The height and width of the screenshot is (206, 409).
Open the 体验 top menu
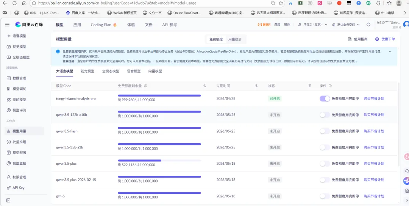[131, 25]
